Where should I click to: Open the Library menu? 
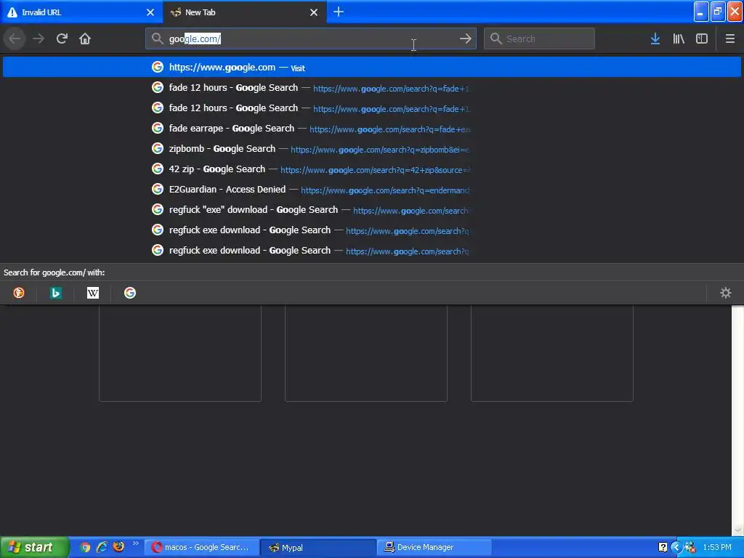[x=679, y=39]
